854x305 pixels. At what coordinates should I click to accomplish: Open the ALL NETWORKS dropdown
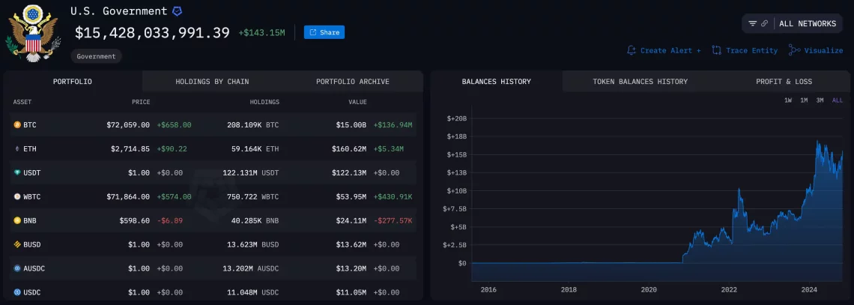click(x=807, y=23)
